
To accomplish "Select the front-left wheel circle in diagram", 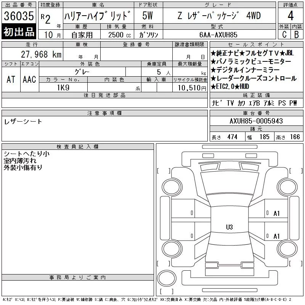I will (x=172, y=187).
